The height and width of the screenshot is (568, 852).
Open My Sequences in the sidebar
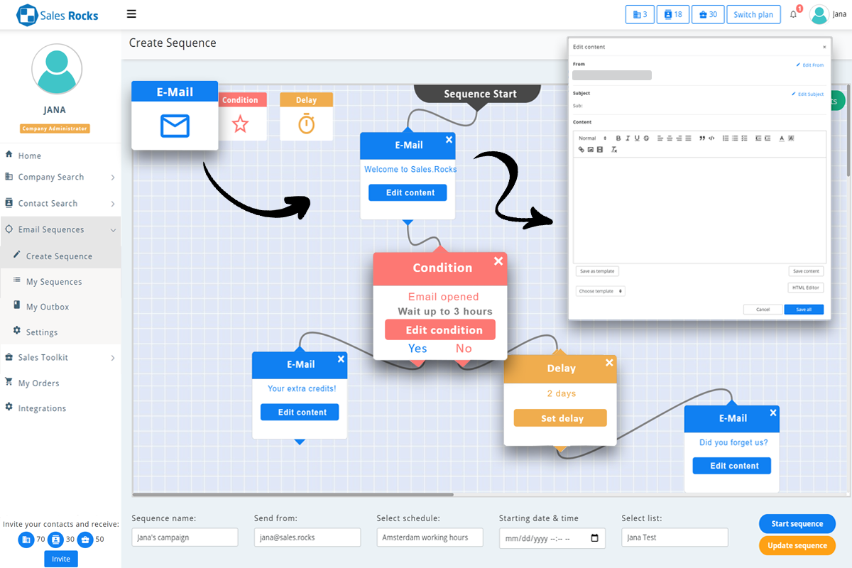[54, 282]
